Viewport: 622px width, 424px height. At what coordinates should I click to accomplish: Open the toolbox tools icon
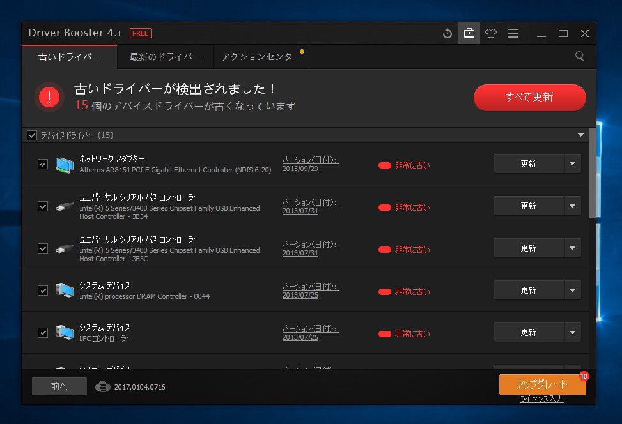pos(469,33)
